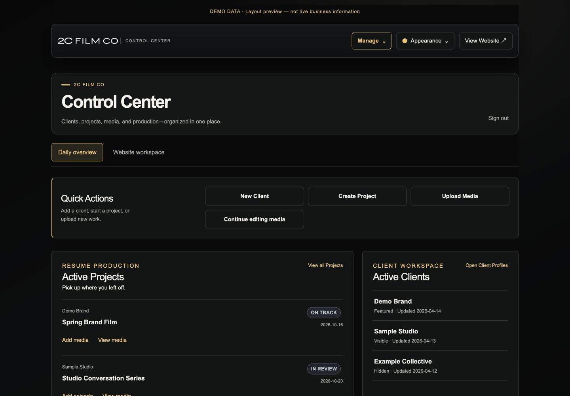The height and width of the screenshot is (396, 570).
Task: Click the Create Project button
Action: point(357,196)
